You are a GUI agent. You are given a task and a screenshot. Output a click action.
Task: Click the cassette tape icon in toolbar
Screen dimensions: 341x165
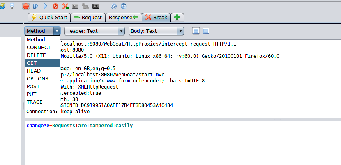96,6
